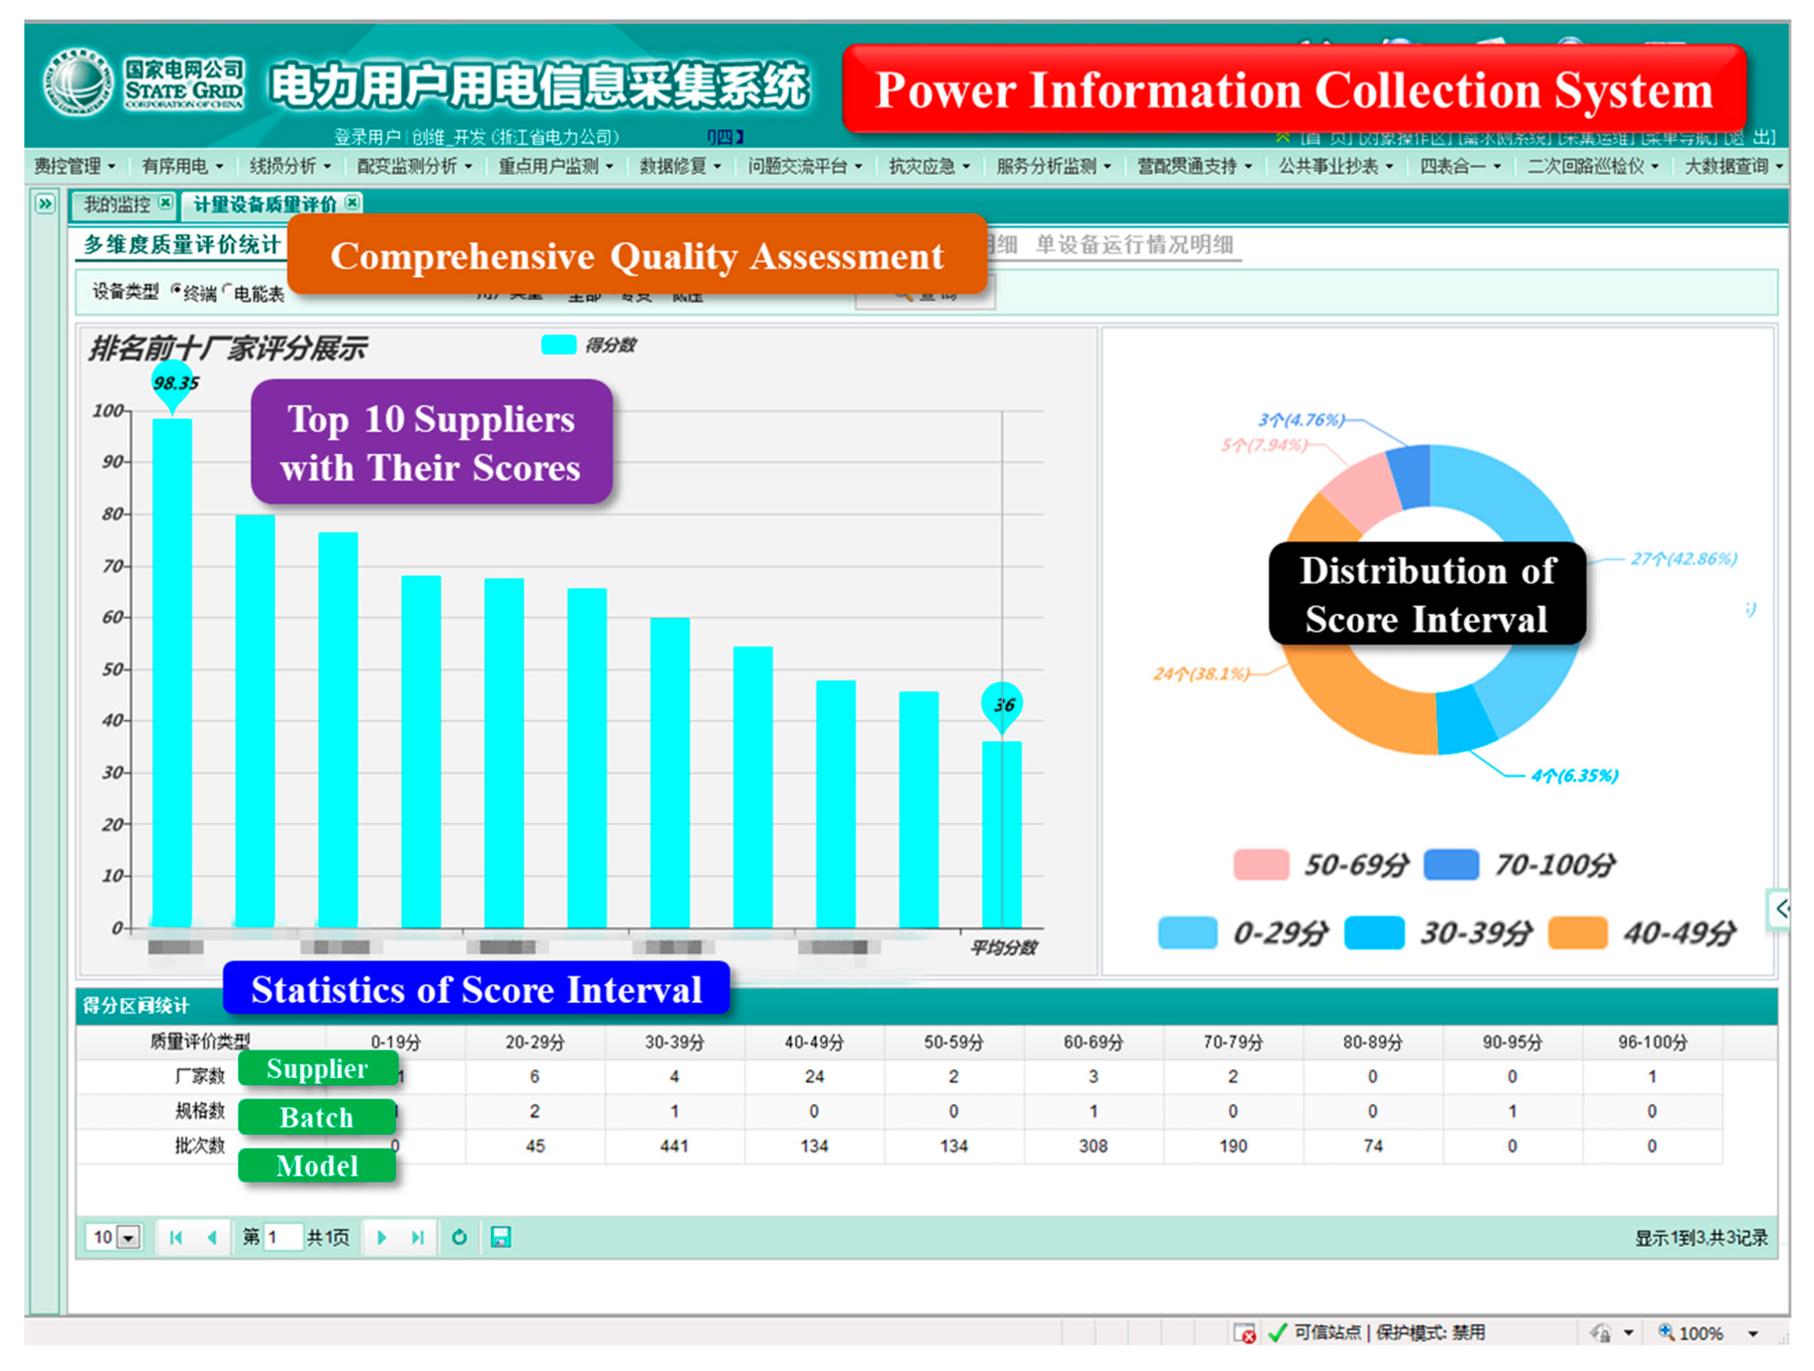
Task: Select the 电能表 device type radio
Action: coord(227,289)
